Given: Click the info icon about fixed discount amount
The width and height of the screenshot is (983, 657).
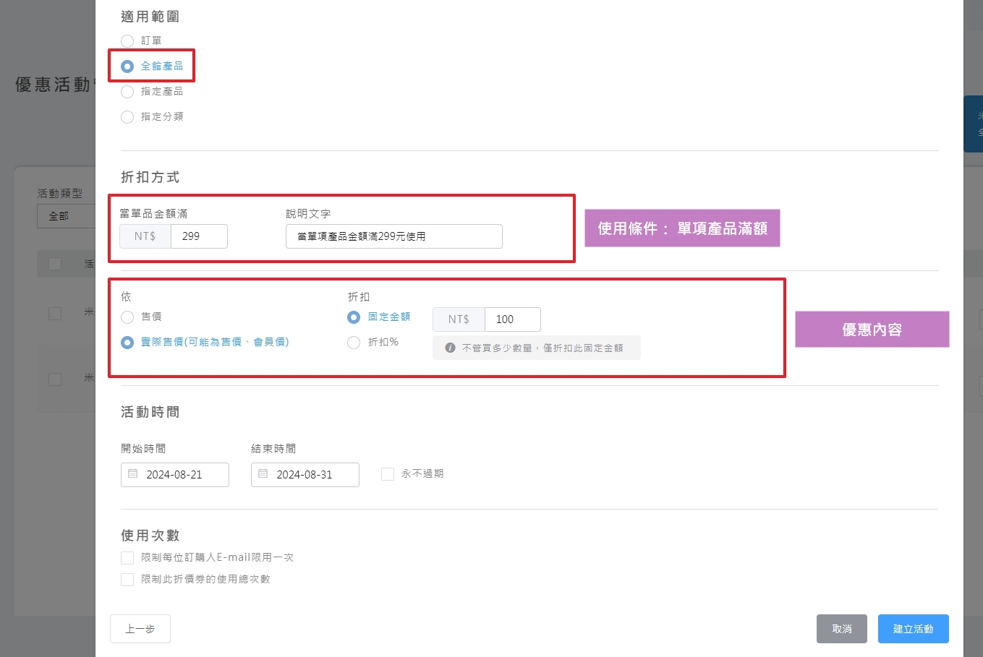Looking at the screenshot, I should pos(452,348).
